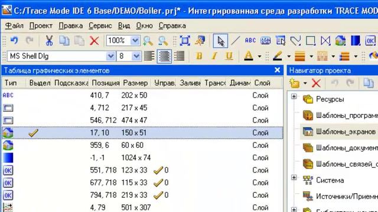
Task: Click the new folder icon in project navigator
Action: [x=295, y=83]
